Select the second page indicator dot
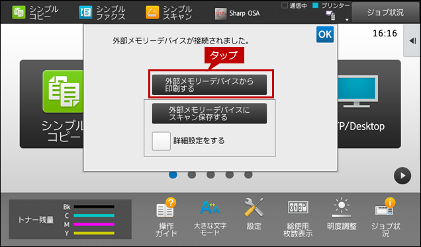This screenshot has width=421, height=247. pyautogui.click(x=192, y=174)
